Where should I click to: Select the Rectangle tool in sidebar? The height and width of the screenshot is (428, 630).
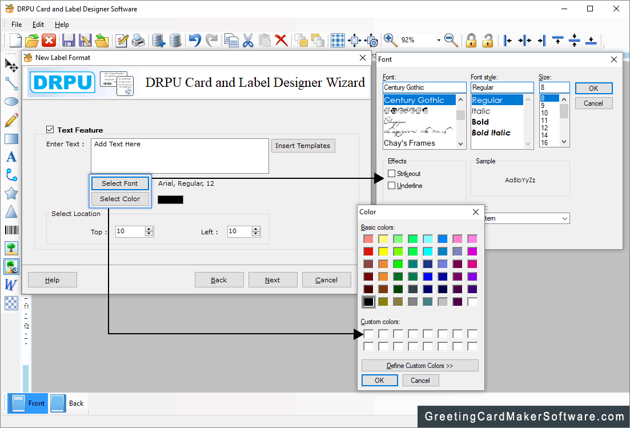pyautogui.click(x=11, y=139)
